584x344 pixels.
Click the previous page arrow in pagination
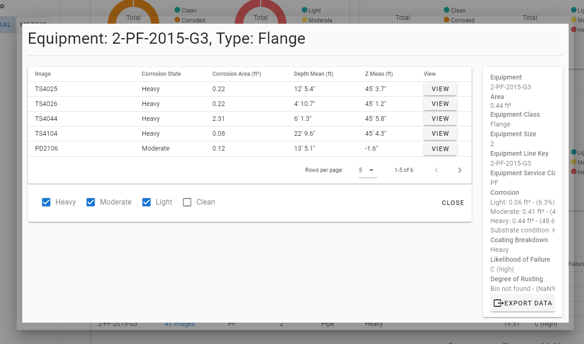tap(436, 170)
